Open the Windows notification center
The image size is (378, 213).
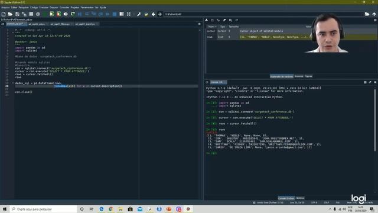click(372, 209)
